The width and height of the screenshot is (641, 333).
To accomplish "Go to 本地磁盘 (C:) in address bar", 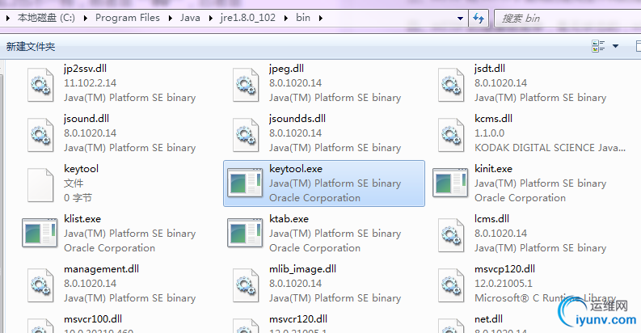I will [x=46, y=18].
